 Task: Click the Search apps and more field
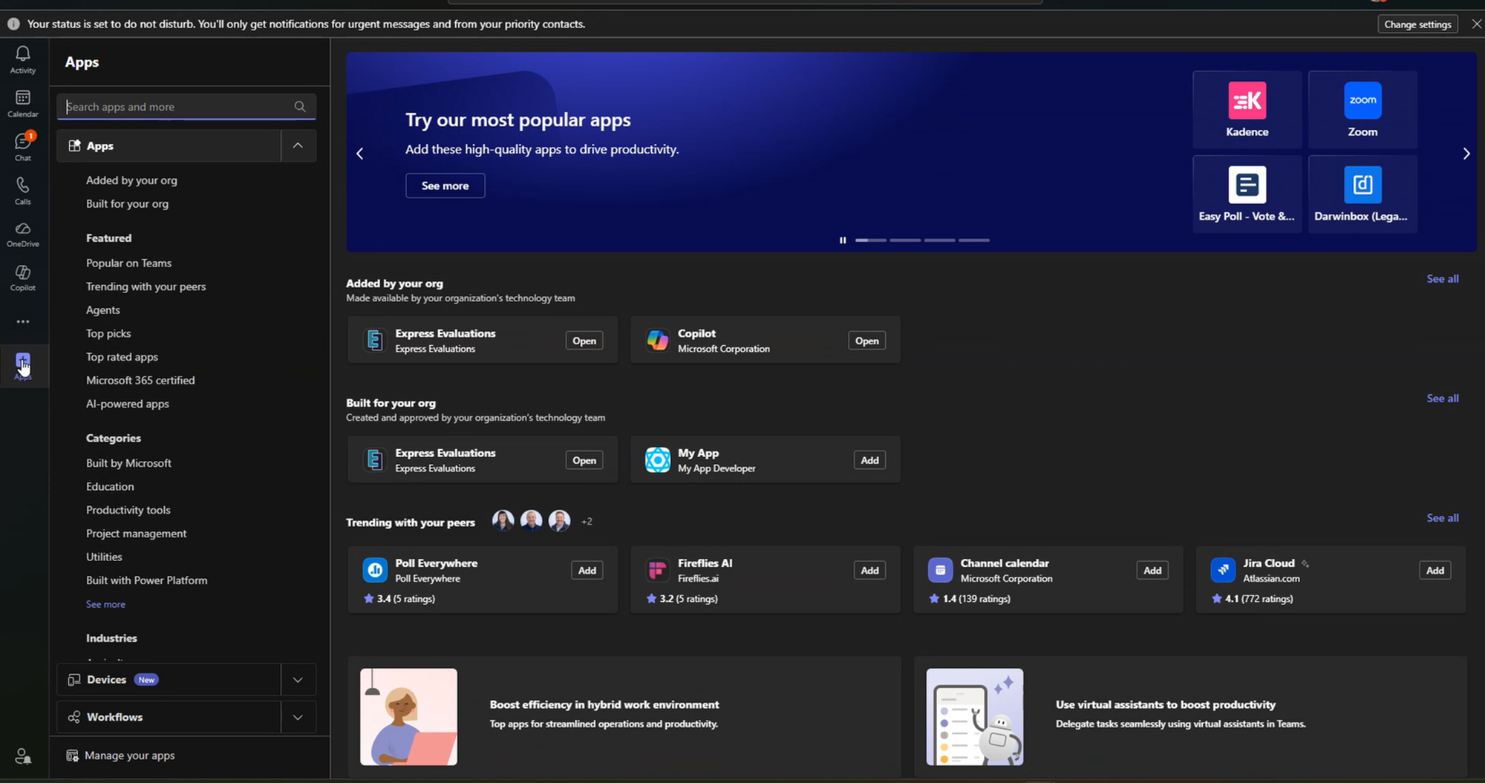click(186, 107)
